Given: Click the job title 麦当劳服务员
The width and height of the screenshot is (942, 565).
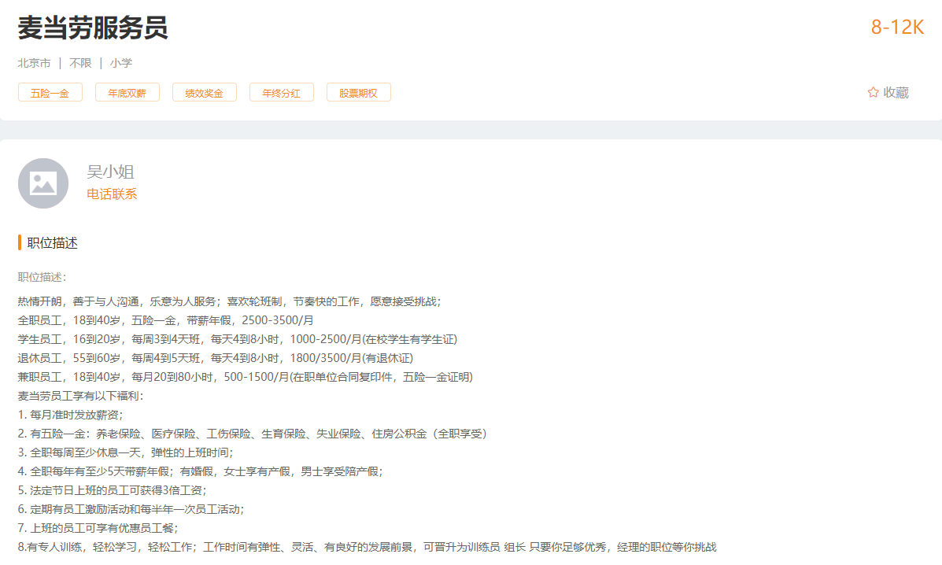Looking at the screenshot, I should [93, 28].
